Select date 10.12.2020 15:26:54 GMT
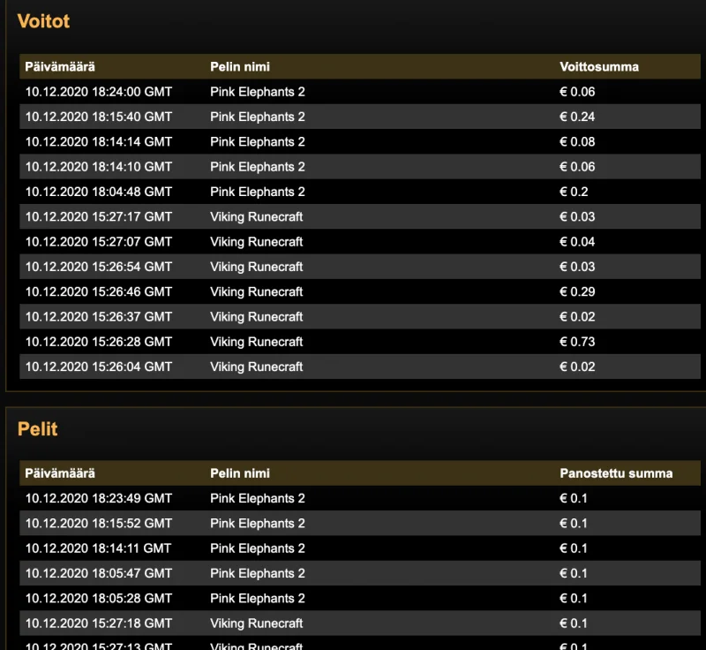 coord(99,267)
